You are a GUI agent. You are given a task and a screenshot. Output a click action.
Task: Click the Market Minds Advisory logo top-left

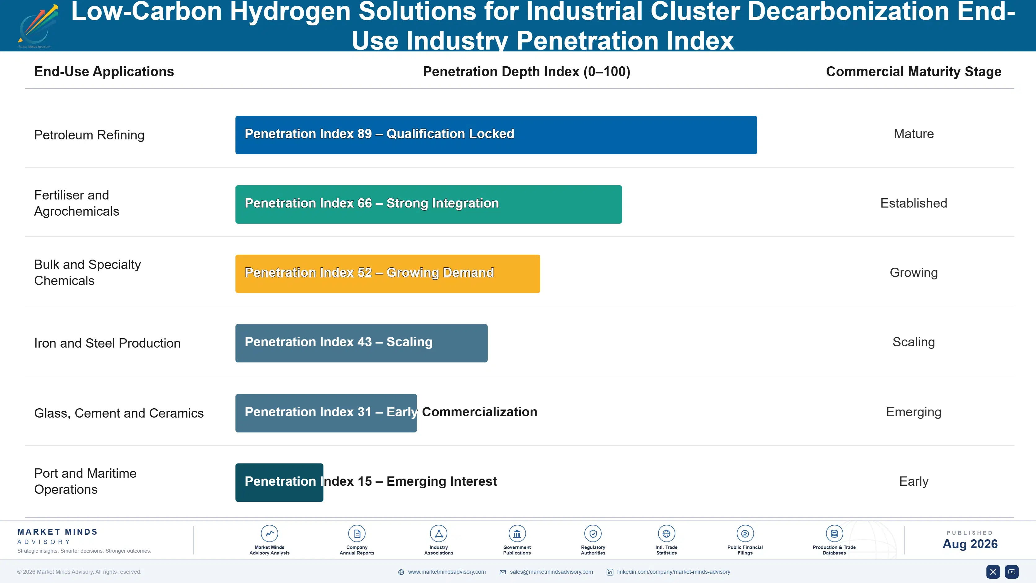click(37, 26)
